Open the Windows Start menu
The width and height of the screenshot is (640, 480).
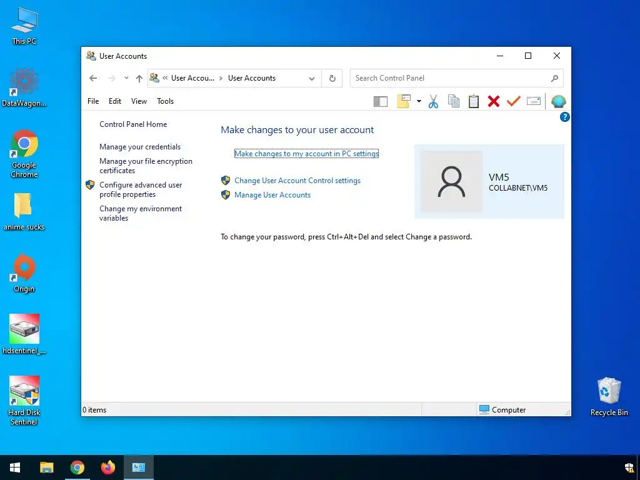[15, 467]
